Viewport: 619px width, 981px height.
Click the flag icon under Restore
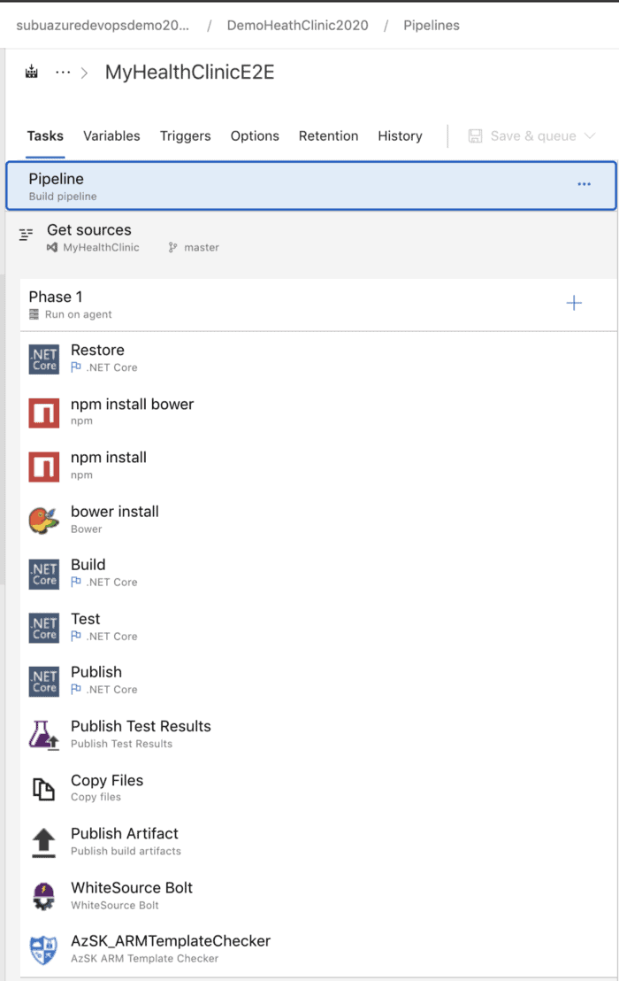tap(75, 367)
